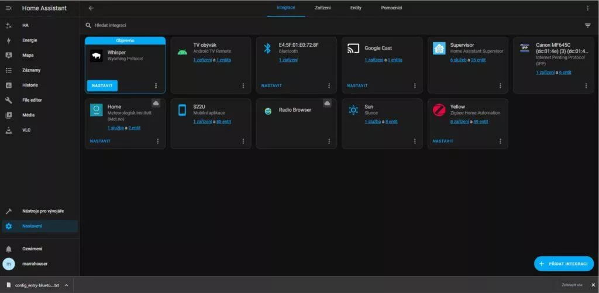
Task: Open Mapa from the sidebar
Action: click(40, 56)
